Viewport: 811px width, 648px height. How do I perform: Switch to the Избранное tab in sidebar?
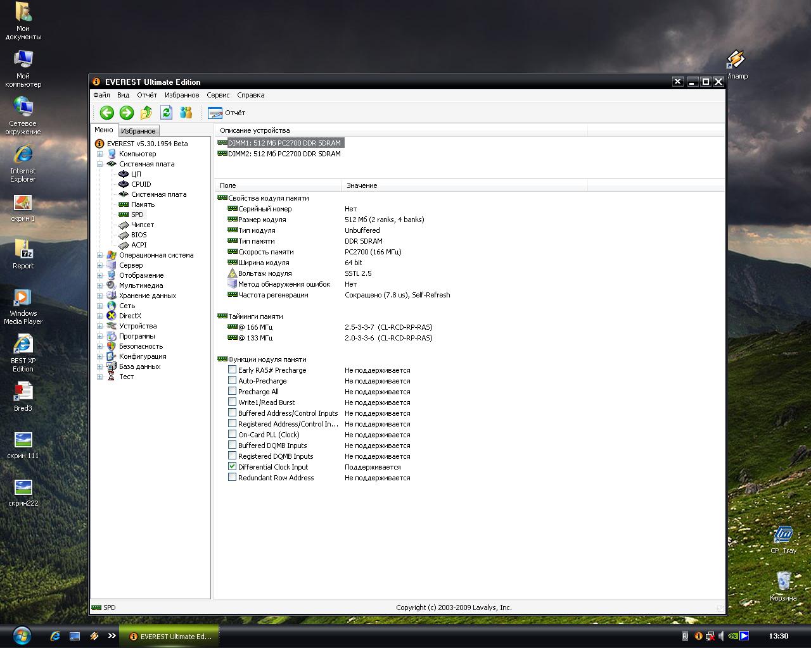pos(137,131)
